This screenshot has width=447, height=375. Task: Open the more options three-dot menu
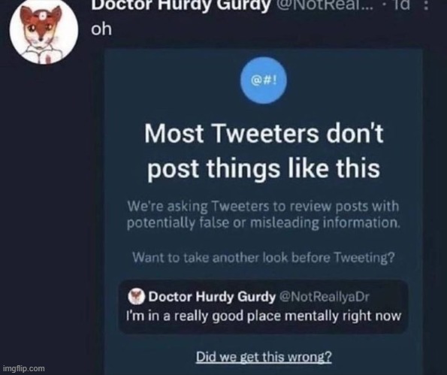pyautogui.click(x=426, y=5)
